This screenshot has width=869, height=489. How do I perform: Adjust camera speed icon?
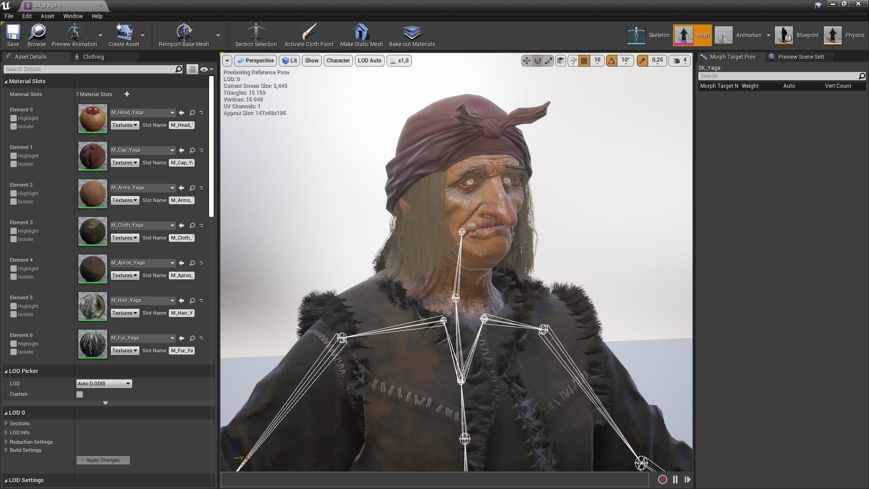[x=676, y=61]
